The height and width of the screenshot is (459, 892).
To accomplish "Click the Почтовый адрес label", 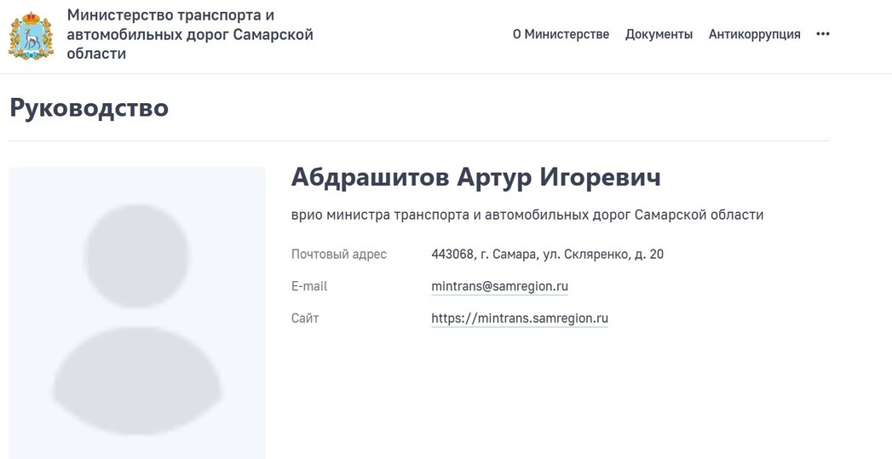I will click(x=338, y=254).
